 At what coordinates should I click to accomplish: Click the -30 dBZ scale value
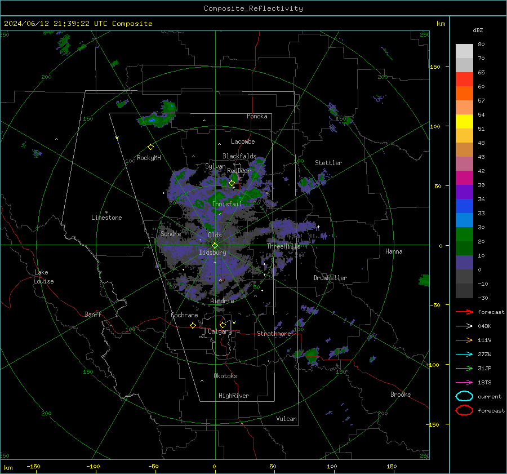click(x=483, y=298)
